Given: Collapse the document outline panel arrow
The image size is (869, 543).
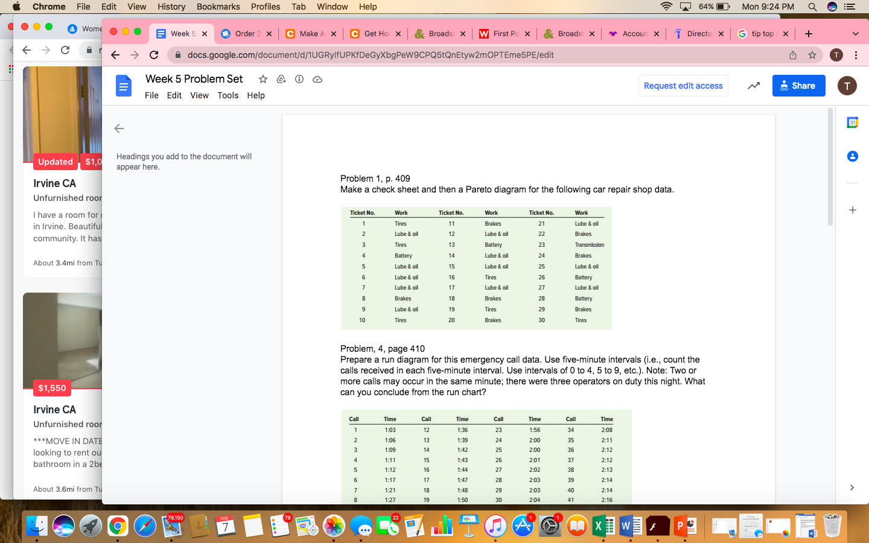Looking at the screenshot, I should [x=119, y=129].
